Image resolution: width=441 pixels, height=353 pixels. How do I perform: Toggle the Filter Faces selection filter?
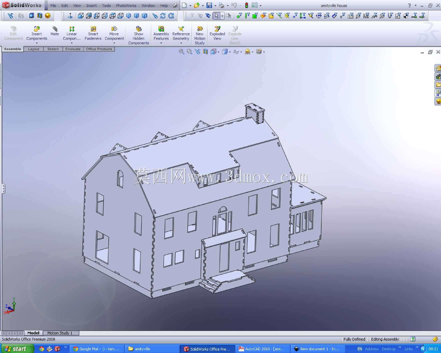click(255, 16)
